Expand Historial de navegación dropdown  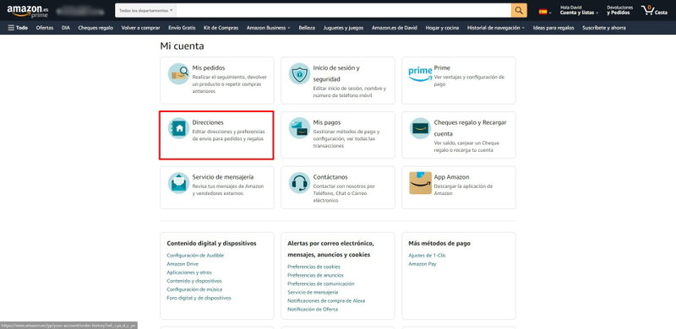496,28
